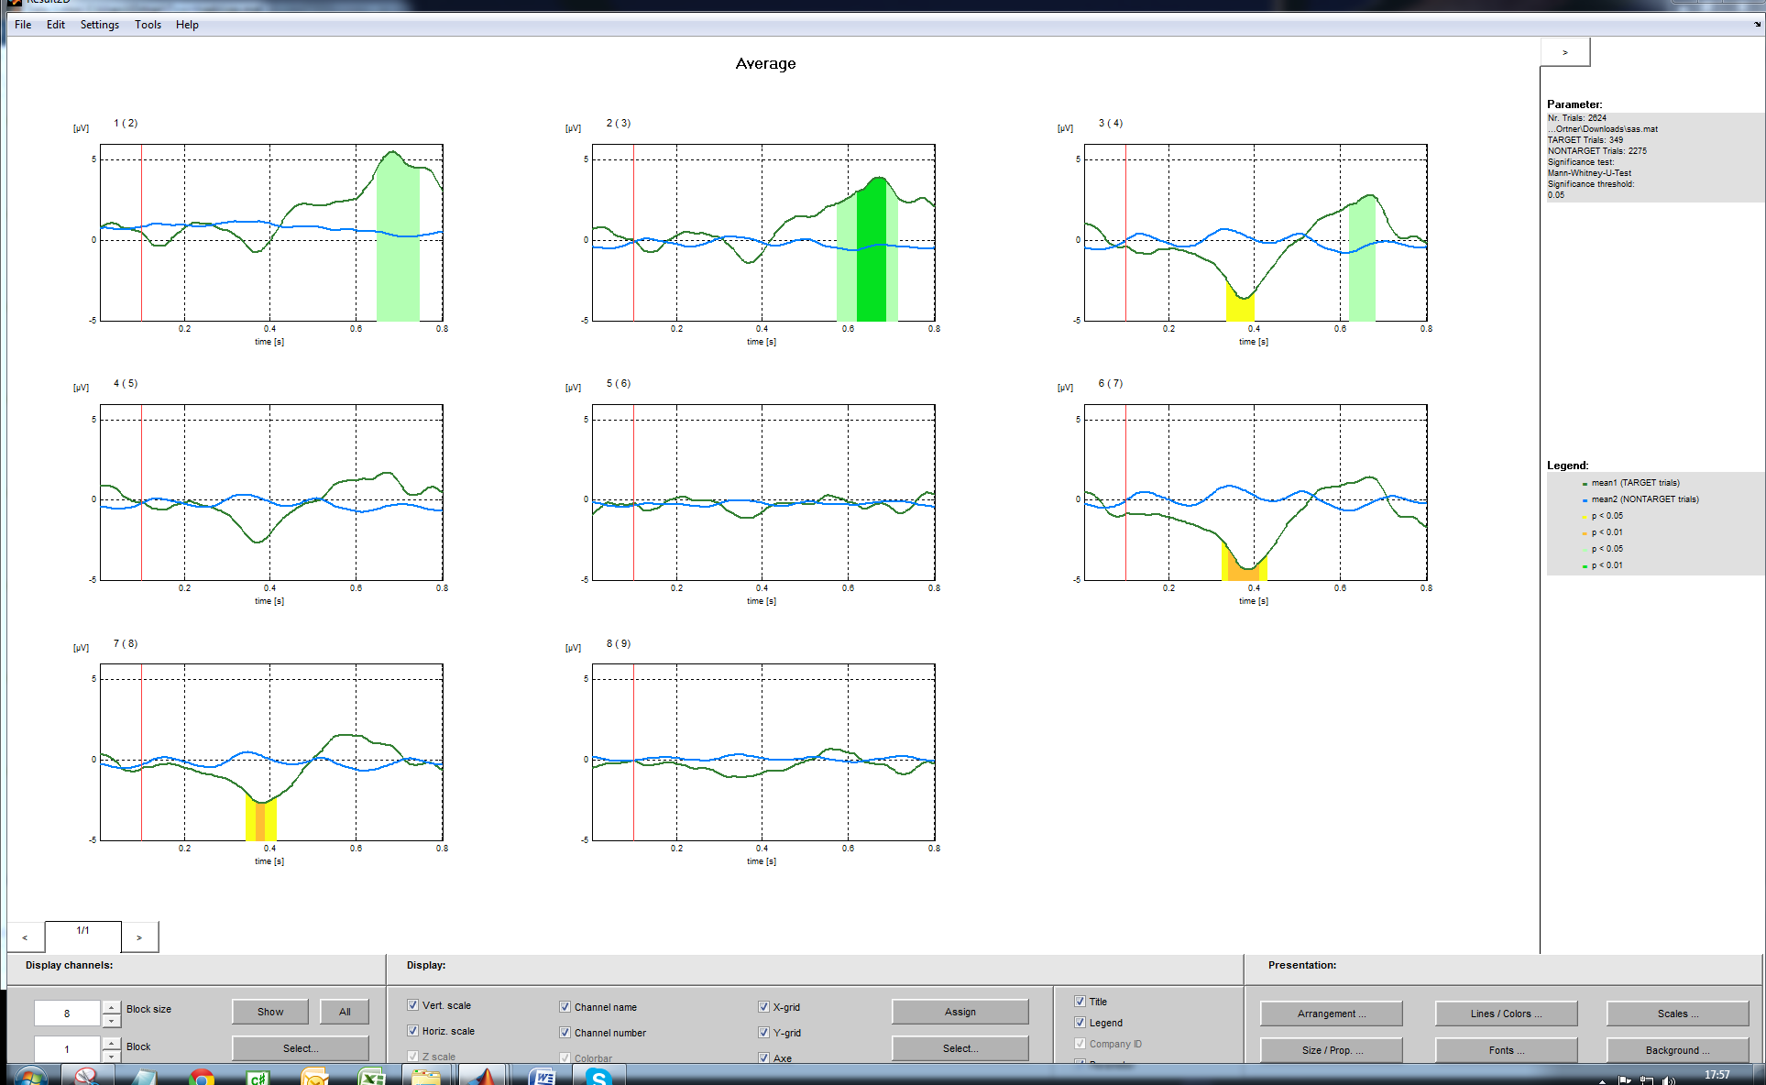Go to next page arrow beside 1/1
The width and height of the screenshot is (1766, 1085).
tap(139, 937)
